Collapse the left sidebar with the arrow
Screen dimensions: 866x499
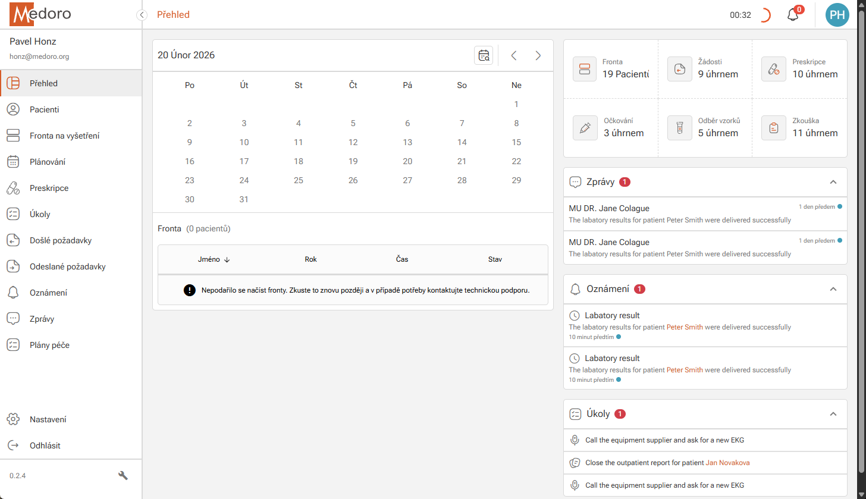pos(142,14)
